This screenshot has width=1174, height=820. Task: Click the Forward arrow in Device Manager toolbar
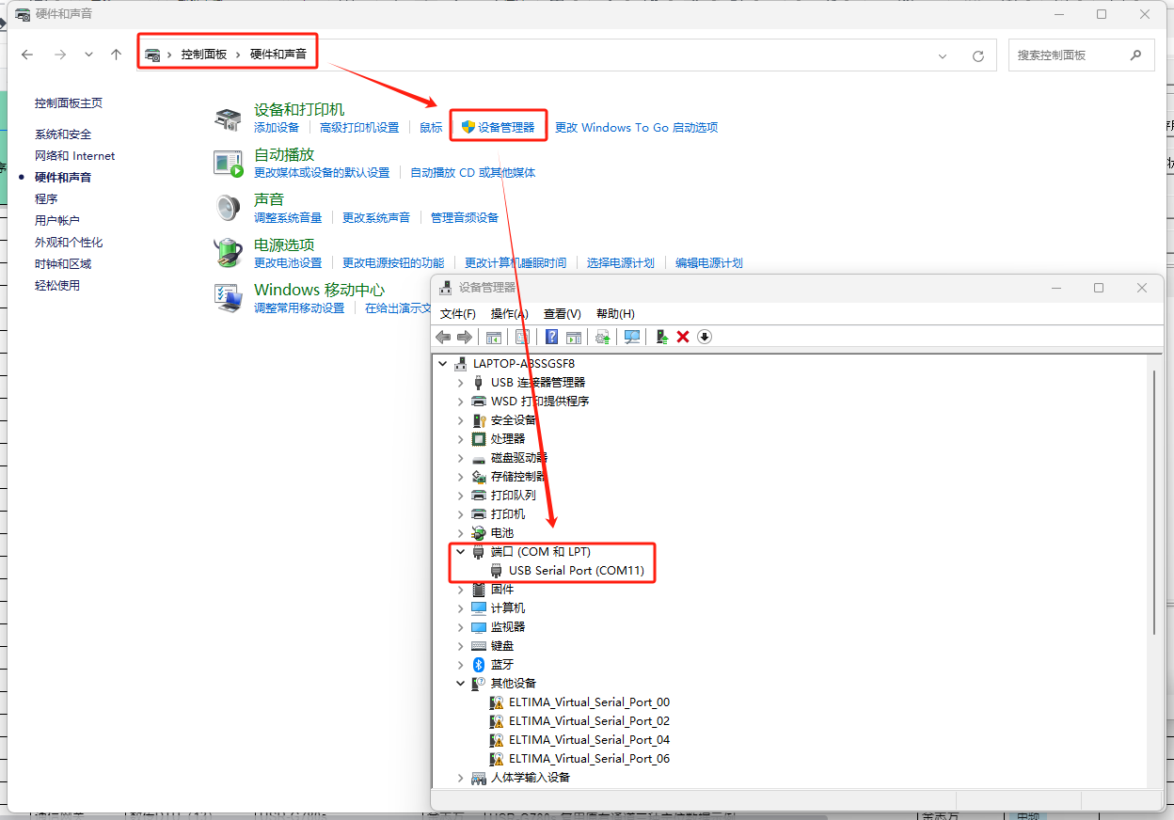pyautogui.click(x=465, y=337)
